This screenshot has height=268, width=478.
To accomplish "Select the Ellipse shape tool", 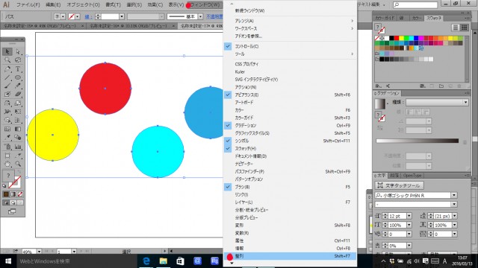I will point(18,77).
